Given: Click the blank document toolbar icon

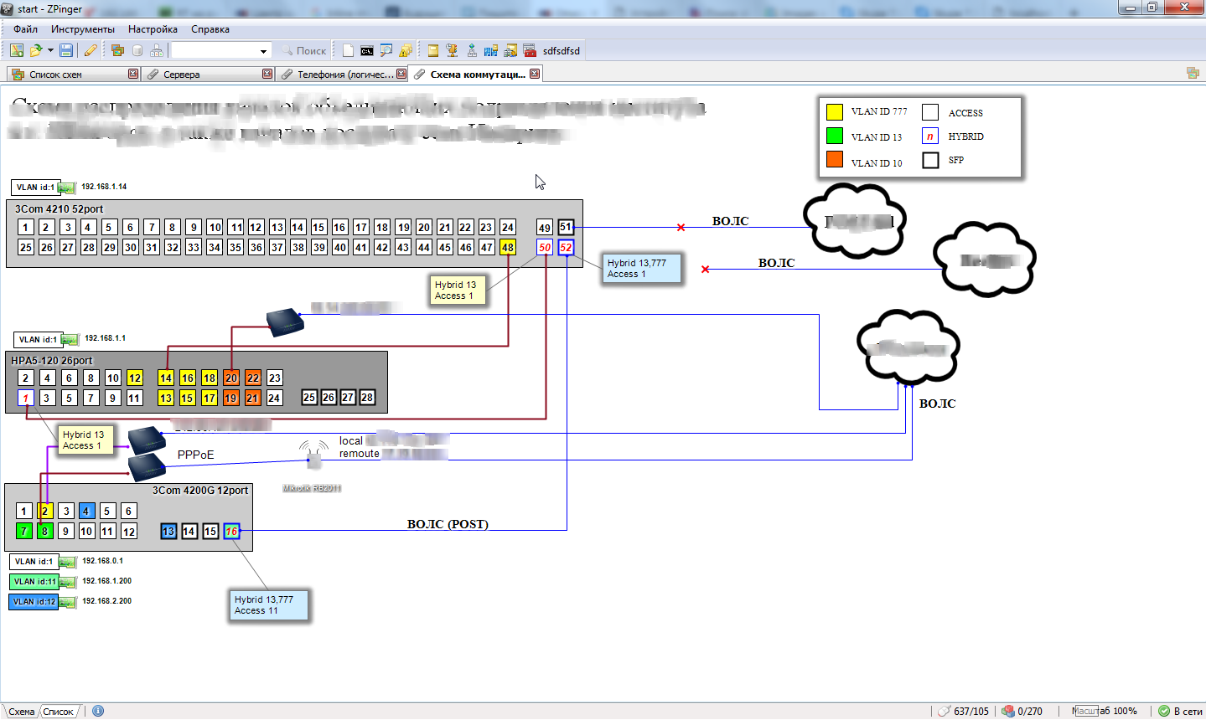Looking at the screenshot, I should (x=348, y=51).
